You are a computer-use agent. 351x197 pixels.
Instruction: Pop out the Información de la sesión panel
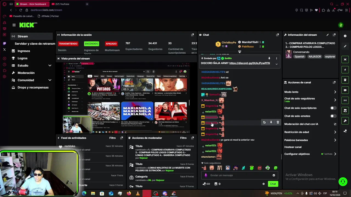(193, 35)
